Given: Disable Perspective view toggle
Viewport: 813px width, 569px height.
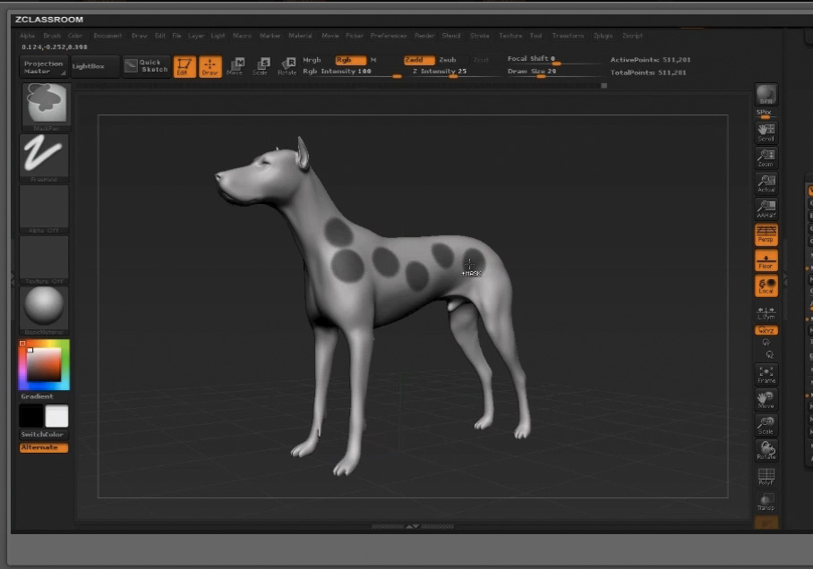Looking at the screenshot, I should coord(766,234).
